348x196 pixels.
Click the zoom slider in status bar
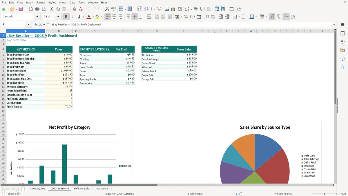tap(325, 194)
